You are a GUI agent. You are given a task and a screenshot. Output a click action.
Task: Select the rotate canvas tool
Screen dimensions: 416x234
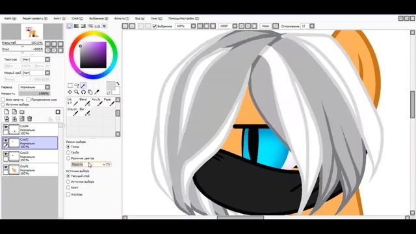[83, 92]
